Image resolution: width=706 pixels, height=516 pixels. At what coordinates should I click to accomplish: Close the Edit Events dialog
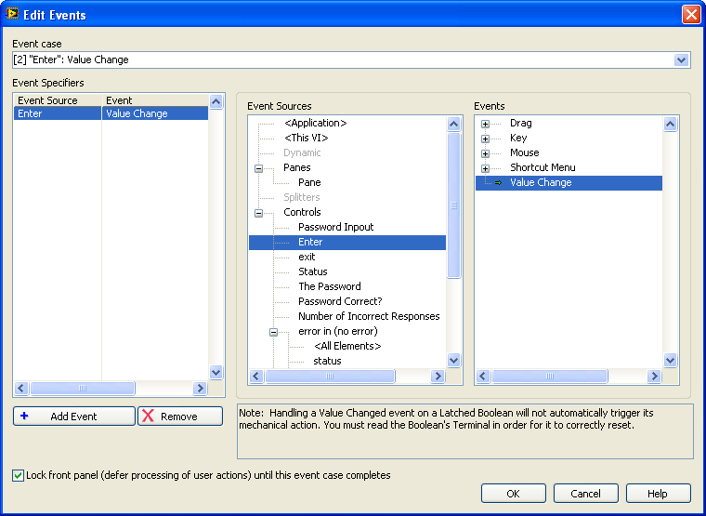click(690, 14)
